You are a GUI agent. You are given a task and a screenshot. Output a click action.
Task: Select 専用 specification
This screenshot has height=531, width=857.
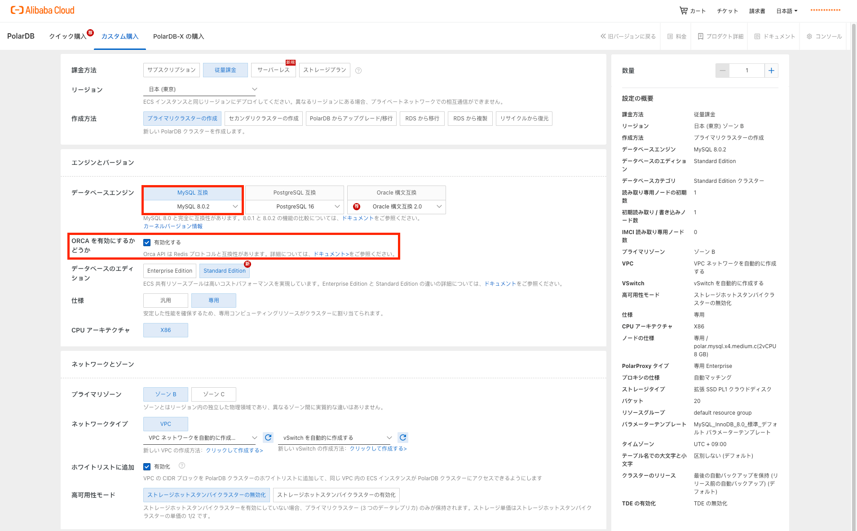(x=214, y=301)
